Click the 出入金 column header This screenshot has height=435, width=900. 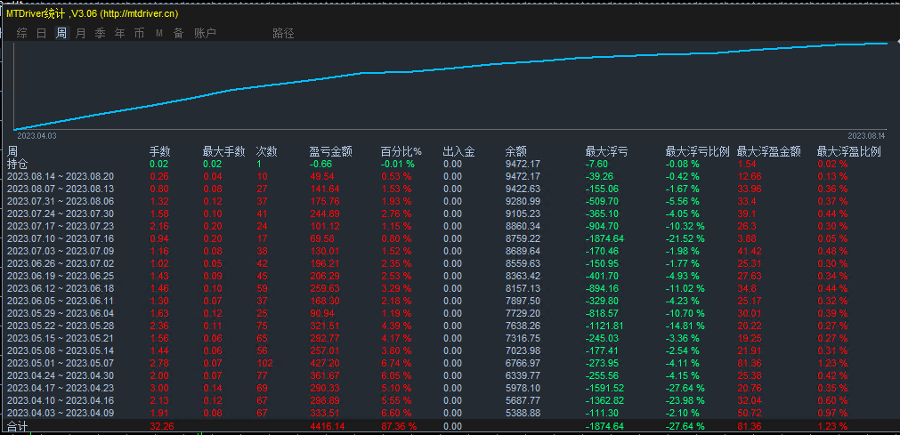[459, 151]
